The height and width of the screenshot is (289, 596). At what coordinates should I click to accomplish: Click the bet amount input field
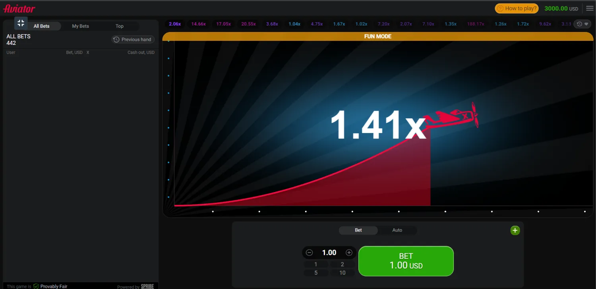[x=329, y=253]
